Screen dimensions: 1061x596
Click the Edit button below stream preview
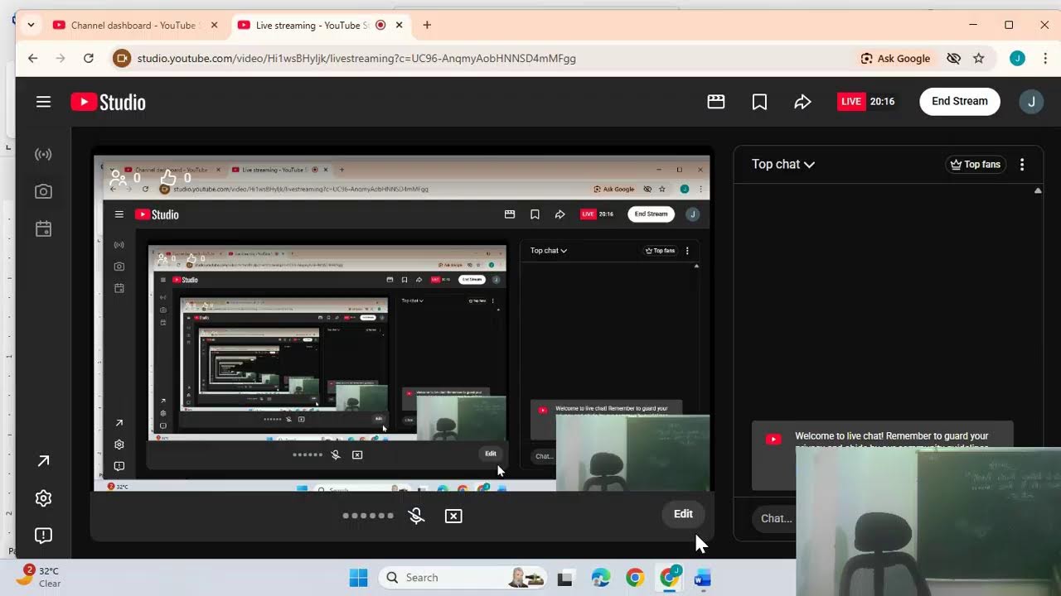tap(683, 514)
